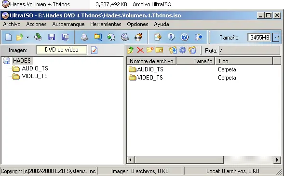284x176 pixels.
Task: Click the Save As toolbar icon
Action: click(x=65, y=37)
